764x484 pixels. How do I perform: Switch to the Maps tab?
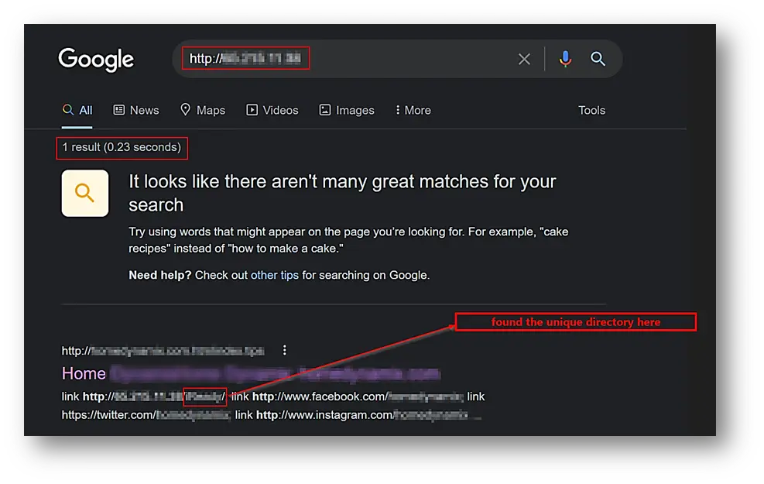tap(203, 110)
